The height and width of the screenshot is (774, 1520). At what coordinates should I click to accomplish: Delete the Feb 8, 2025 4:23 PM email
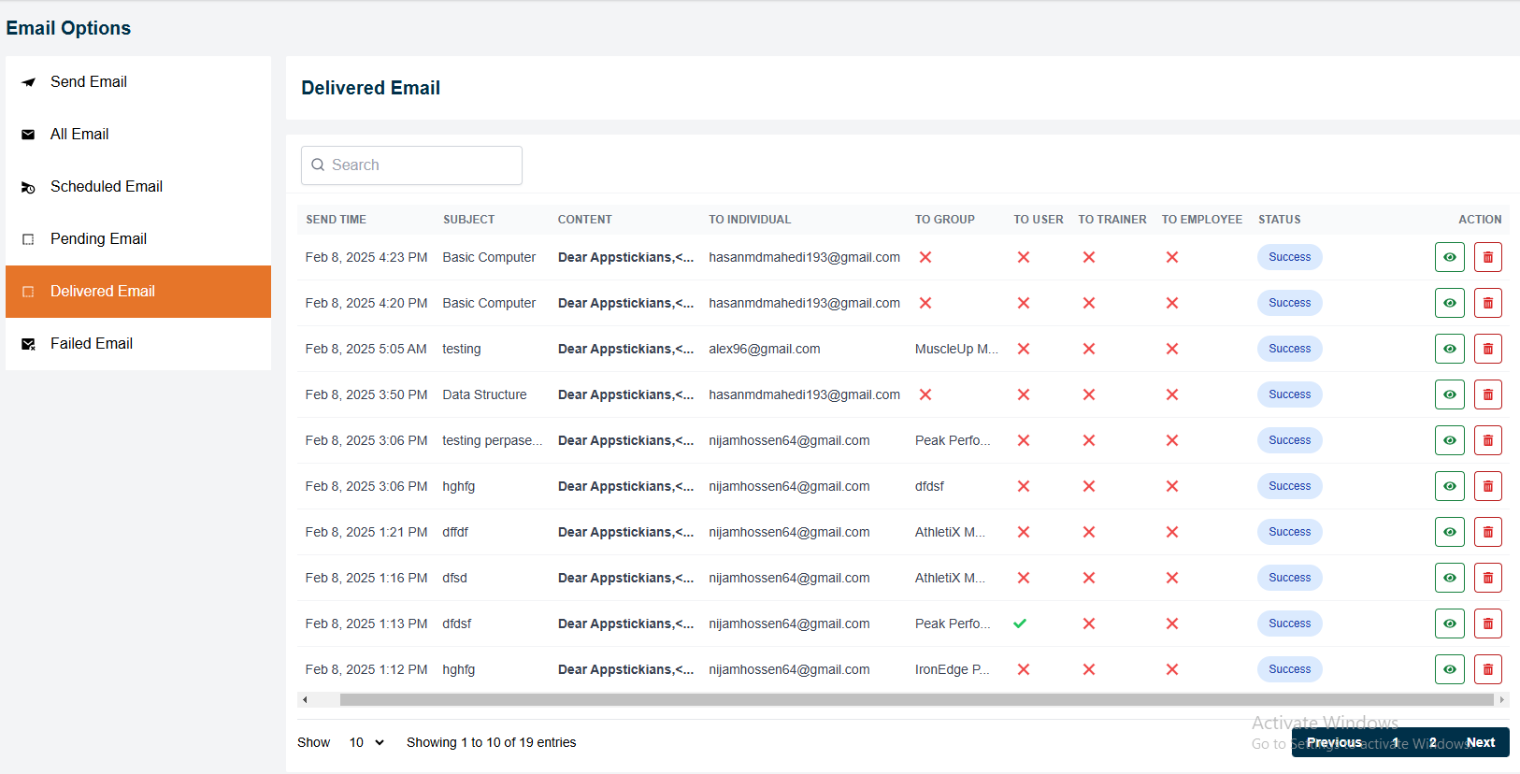tap(1487, 257)
